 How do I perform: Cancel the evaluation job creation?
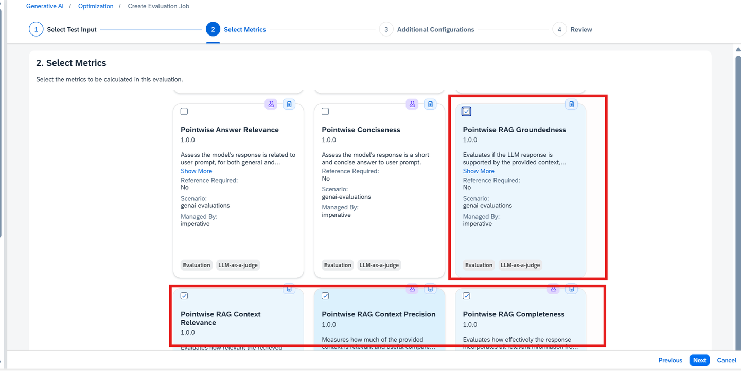(727, 360)
